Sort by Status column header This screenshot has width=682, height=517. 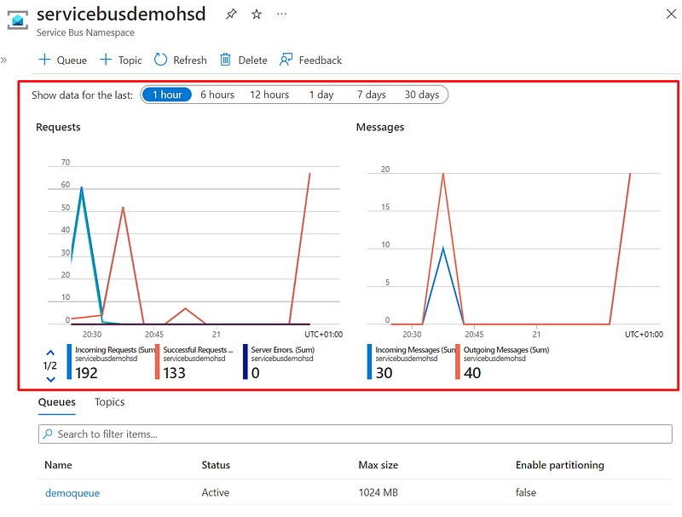216,465
